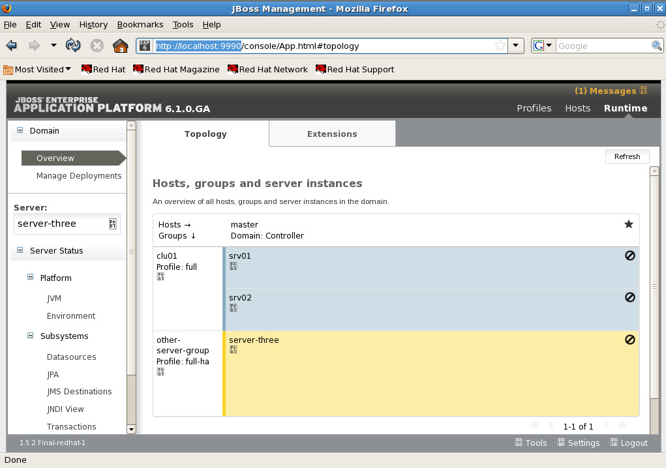Image resolution: width=666 pixels, height=468 pixels.
Task: Open the Tools menu
Action: (x=183, y=25)
